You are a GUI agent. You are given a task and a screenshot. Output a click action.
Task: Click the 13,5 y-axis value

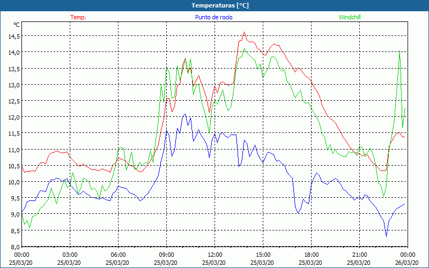click(x=14, y=69)
